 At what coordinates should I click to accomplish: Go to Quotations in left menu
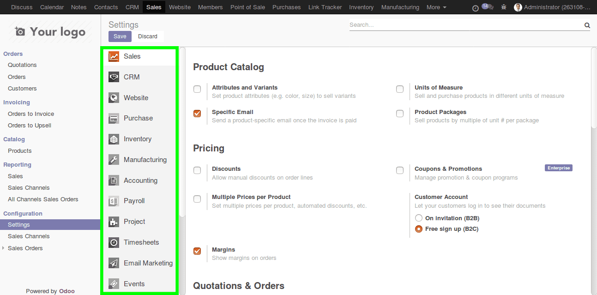[22, 65]
